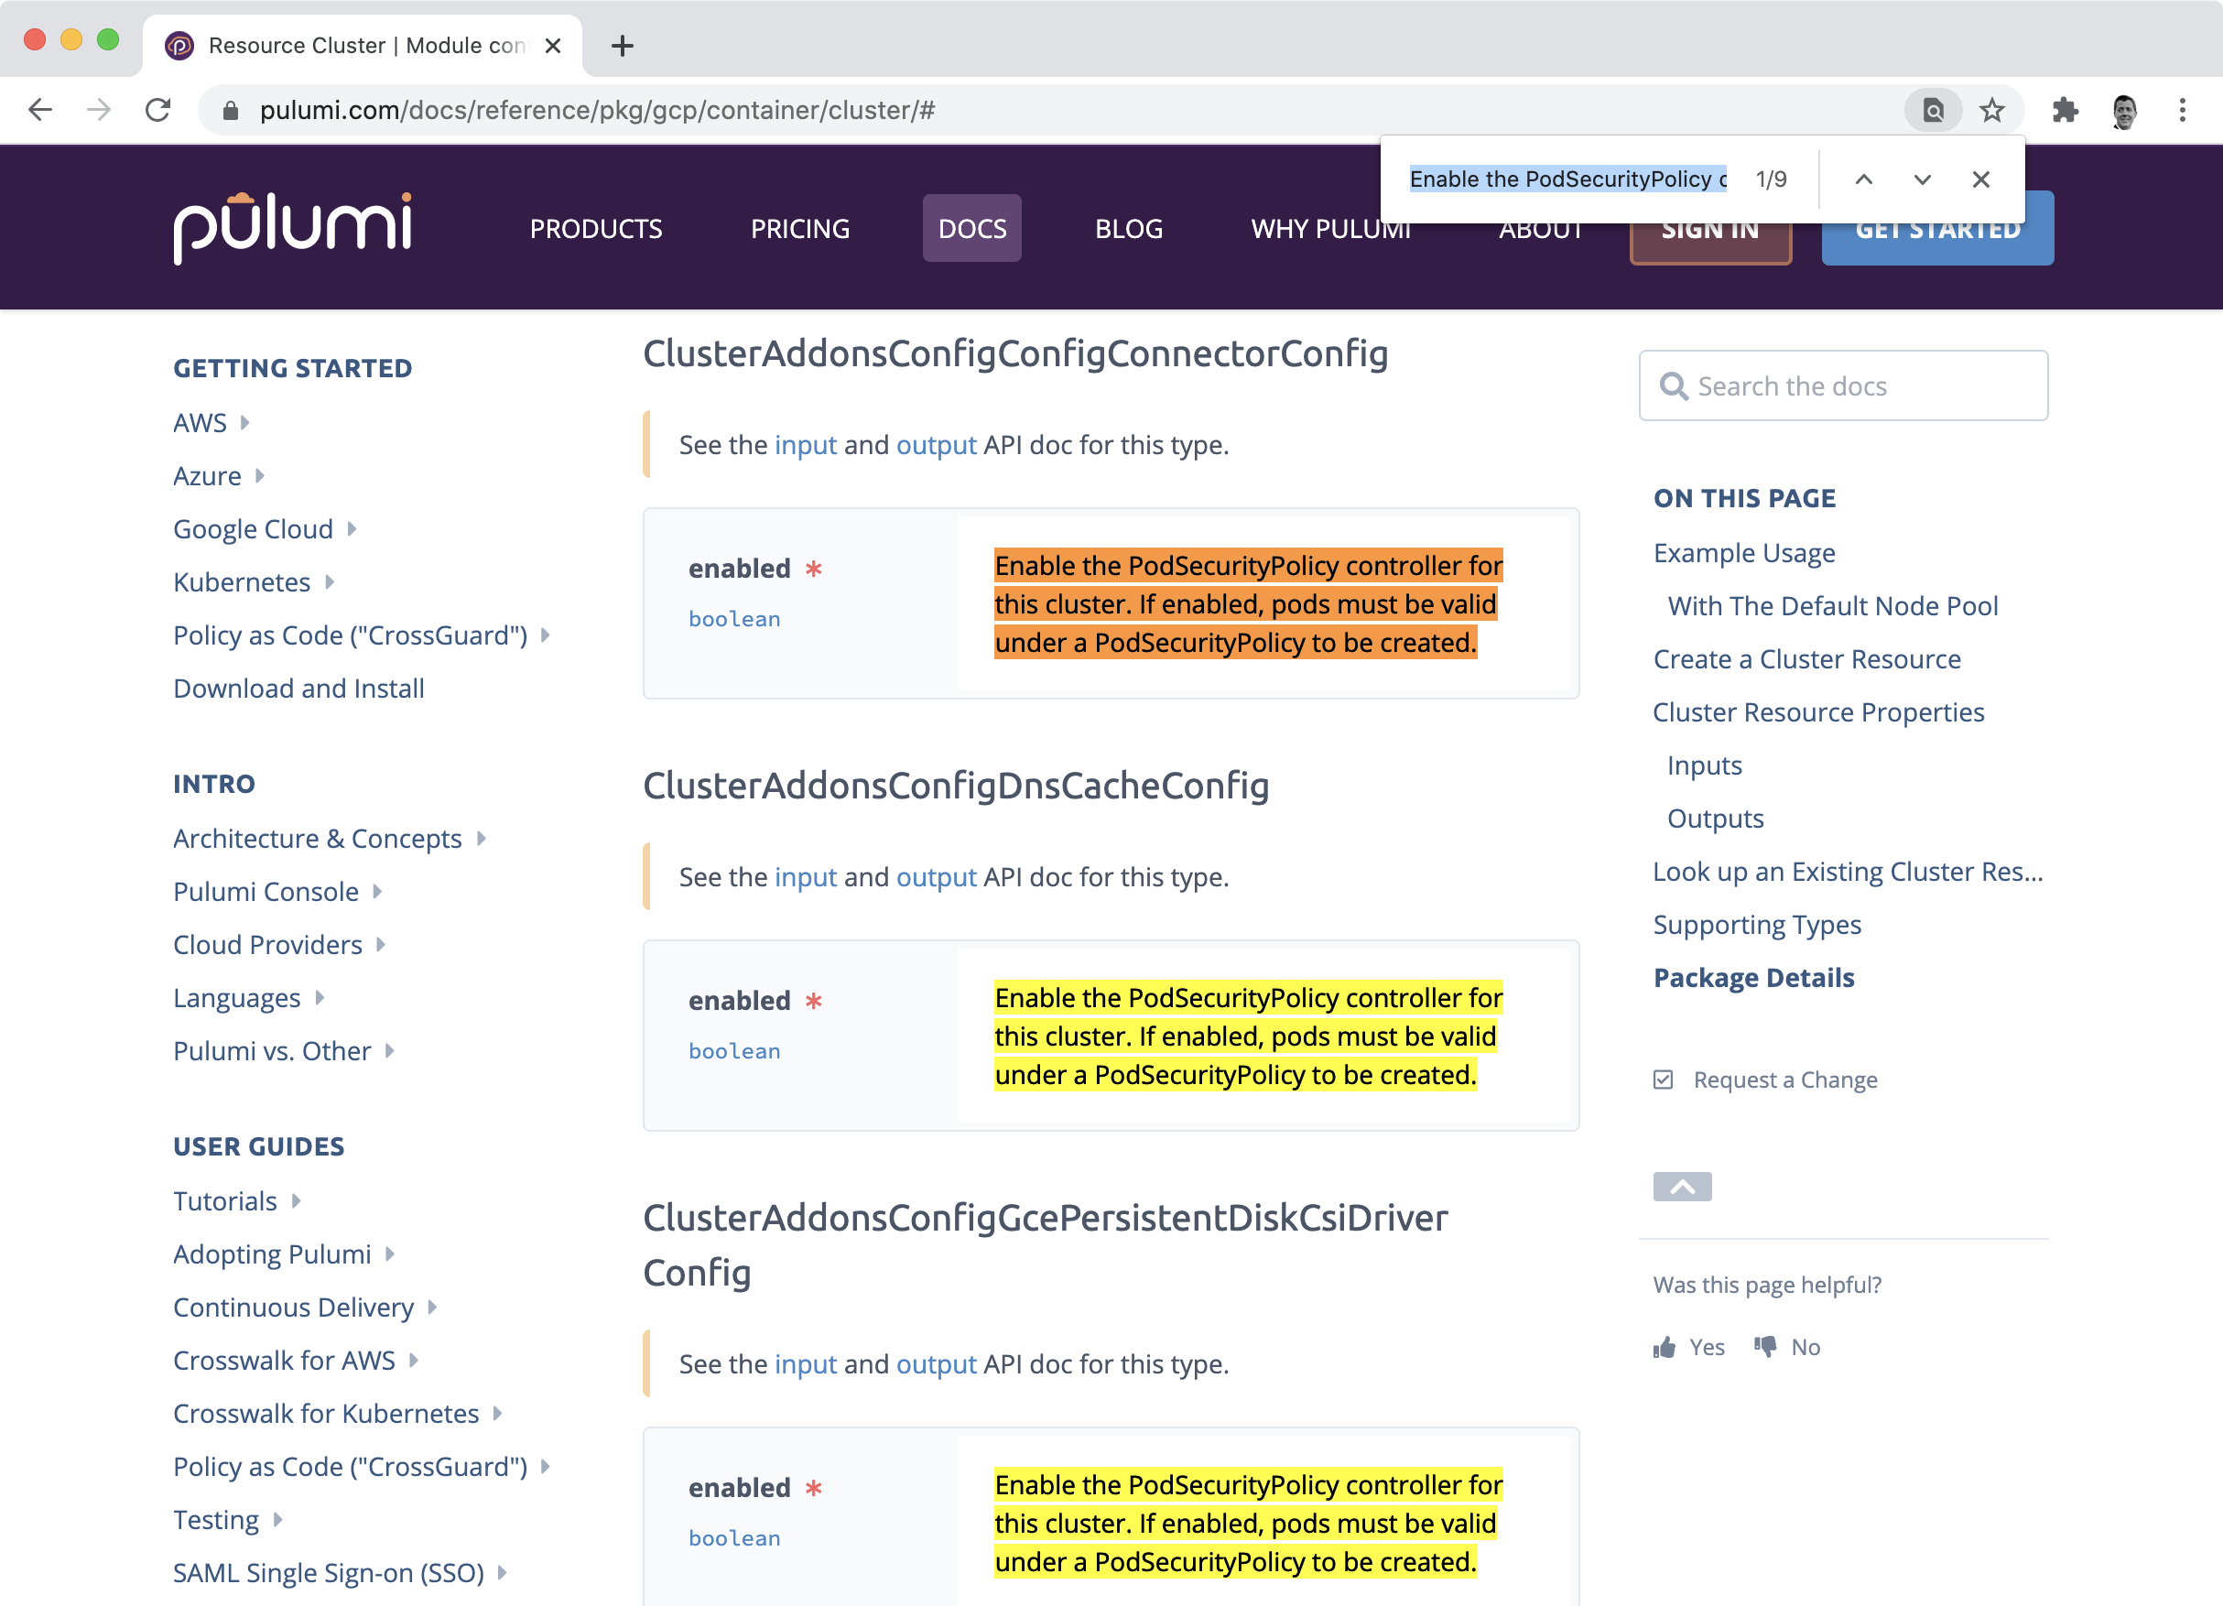The image size is (2223, 1606).
Task: Go to the next find result
Action: (1921, 179)
